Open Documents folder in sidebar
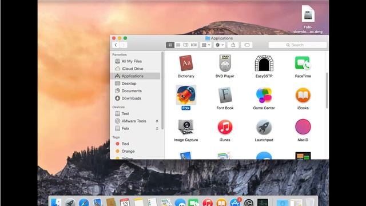The image size is (366, 206). 136,91
